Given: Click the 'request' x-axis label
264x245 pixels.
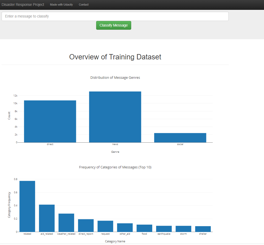Looking at the screenshot, I should tap(105, 234).
